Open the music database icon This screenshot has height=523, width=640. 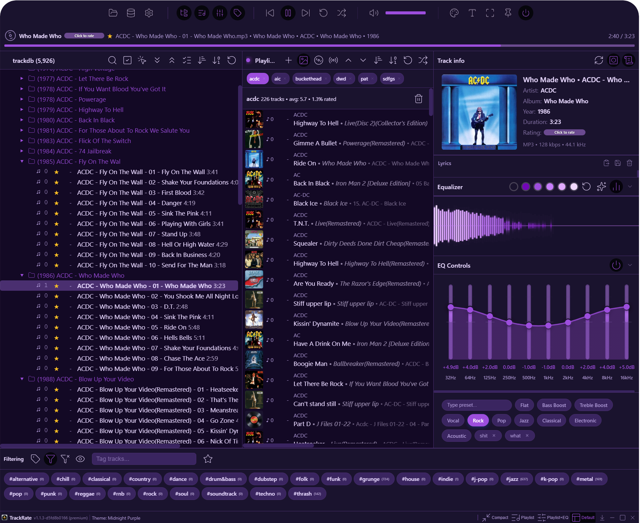click(130, 13)
